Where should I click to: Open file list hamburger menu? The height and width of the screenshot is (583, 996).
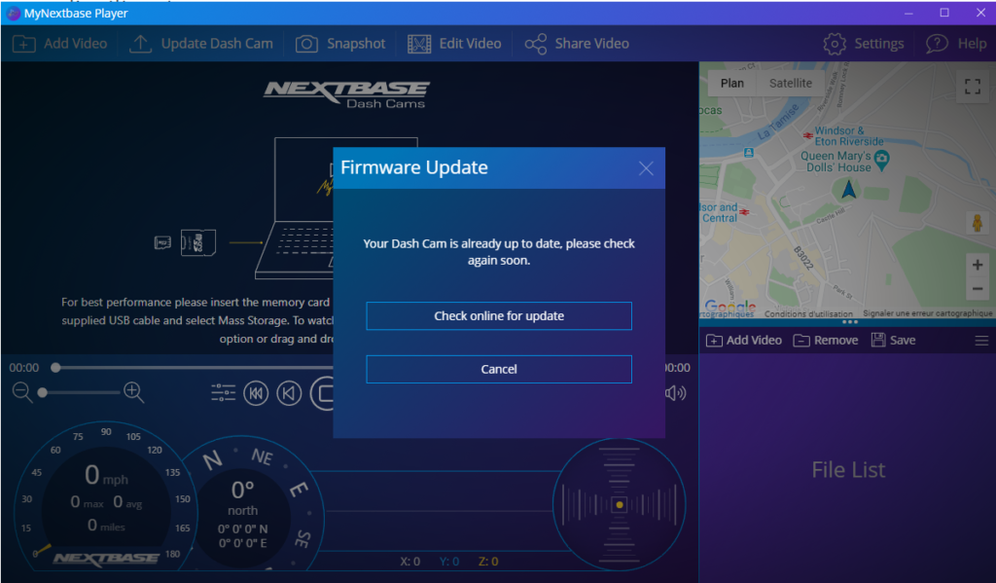coord(981,341)
